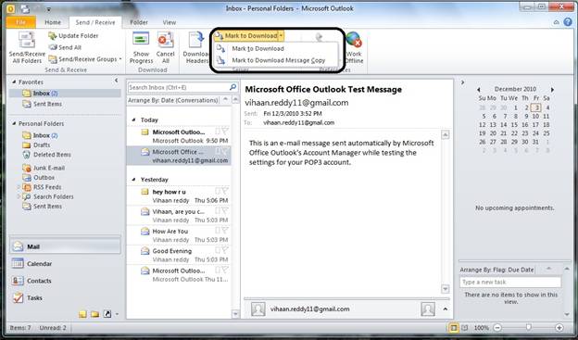This screenshot has height=340, width=578.
Task: Click search magnifier in Search Inbox
Action: pos(232,87)
